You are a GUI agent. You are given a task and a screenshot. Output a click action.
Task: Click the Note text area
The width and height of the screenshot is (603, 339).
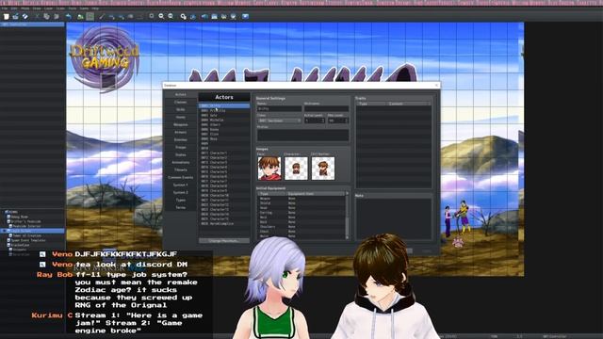click(x=394, y=218)
